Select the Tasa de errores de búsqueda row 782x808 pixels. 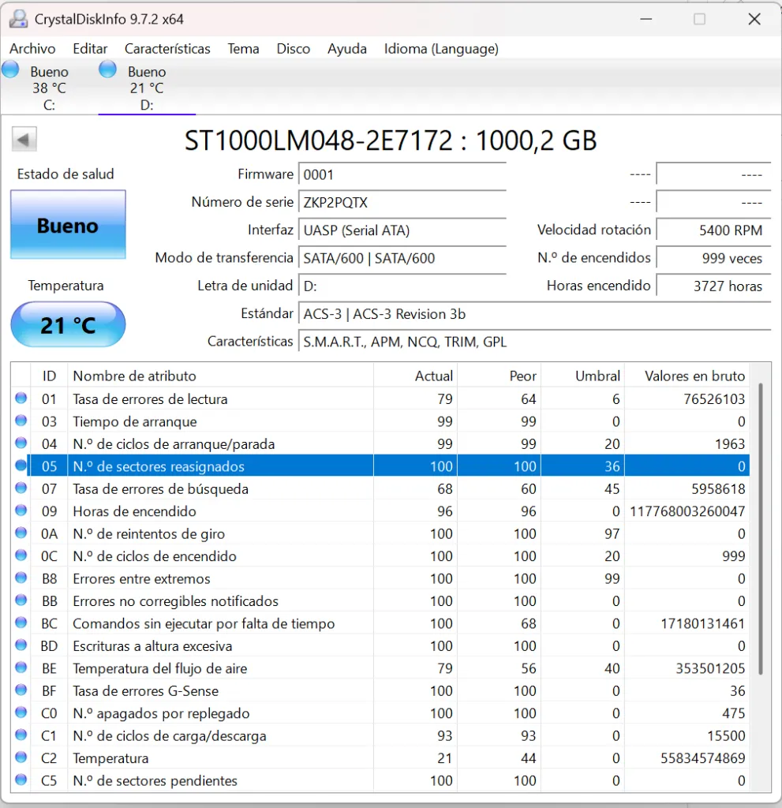[x=380, y=488]
